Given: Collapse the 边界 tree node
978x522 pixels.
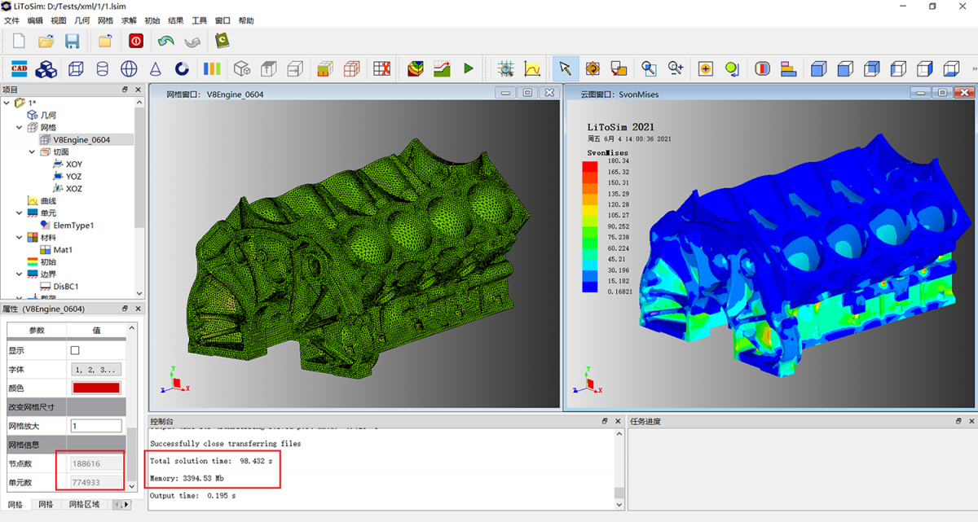Looking at the screenshot, I should 20,274.
